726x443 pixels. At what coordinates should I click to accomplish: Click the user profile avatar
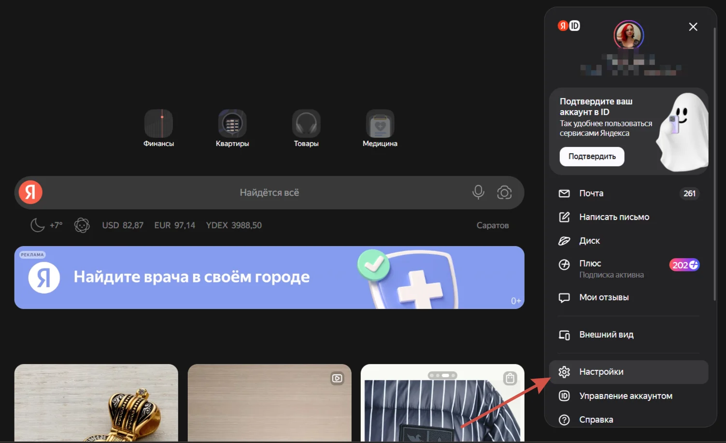(628, 35)
